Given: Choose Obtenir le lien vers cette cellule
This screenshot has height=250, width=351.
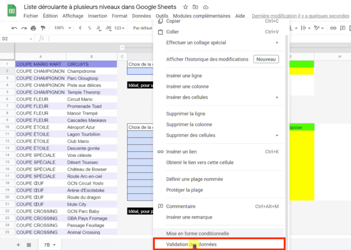Looking at the screenshot, I should [x=219, y=162].
